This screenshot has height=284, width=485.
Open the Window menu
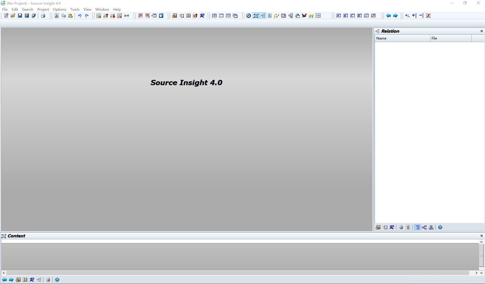pos(102,9)
